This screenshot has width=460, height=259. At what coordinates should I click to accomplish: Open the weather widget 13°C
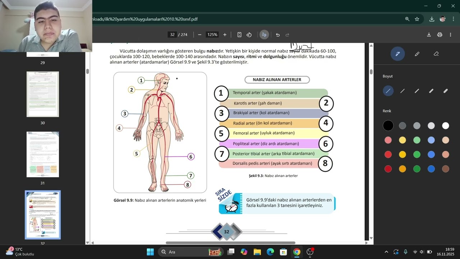20,252
